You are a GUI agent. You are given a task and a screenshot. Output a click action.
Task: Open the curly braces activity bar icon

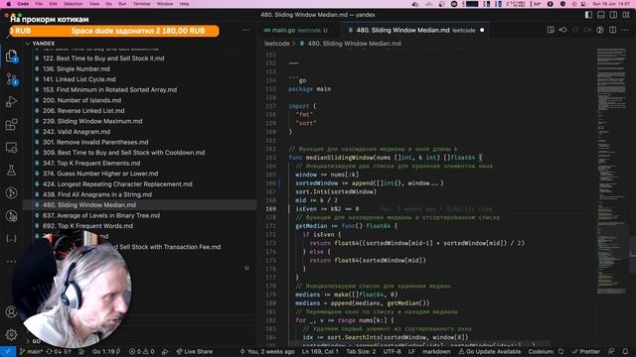click(x=11, y=238)
